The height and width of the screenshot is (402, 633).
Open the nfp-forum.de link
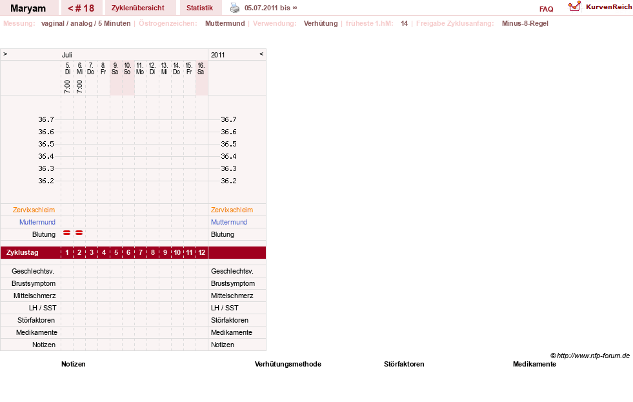[590, 356]
